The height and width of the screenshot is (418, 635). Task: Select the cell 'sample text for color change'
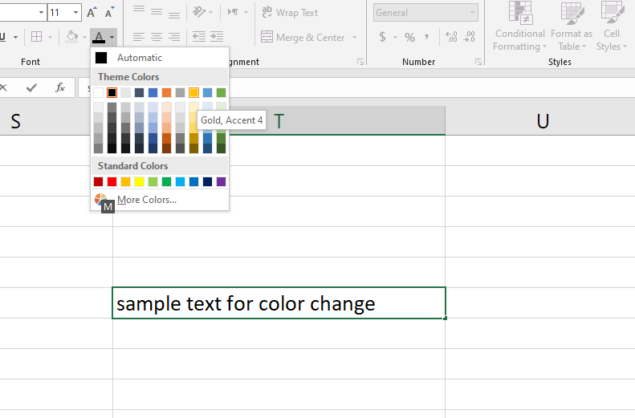[x=279, y=303]
